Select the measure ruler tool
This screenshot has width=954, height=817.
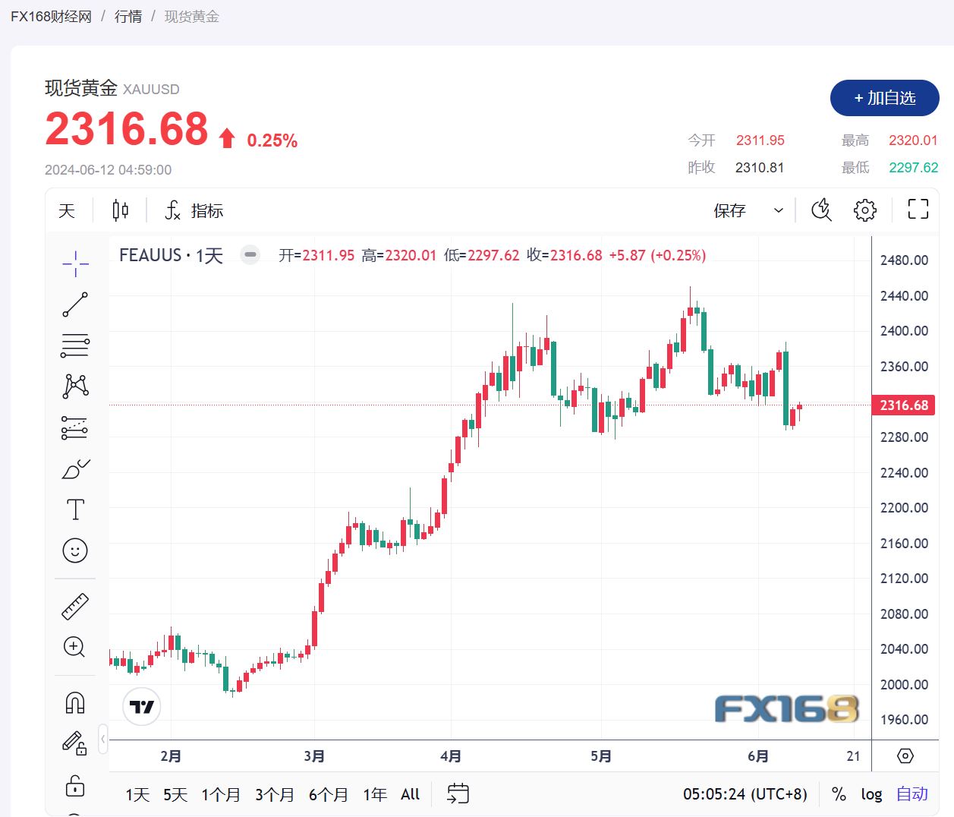point(74,606)
